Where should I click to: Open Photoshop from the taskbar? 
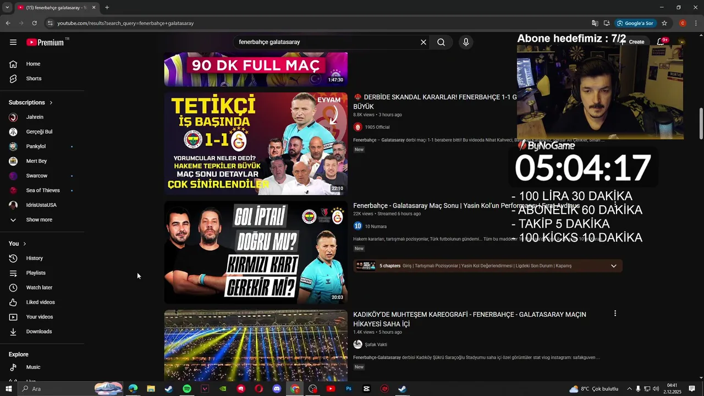pos(349,389)
